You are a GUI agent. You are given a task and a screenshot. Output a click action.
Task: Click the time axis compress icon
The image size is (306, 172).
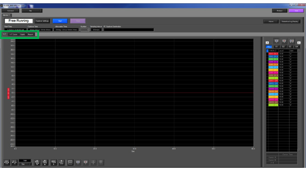click(x=6, y=162)
